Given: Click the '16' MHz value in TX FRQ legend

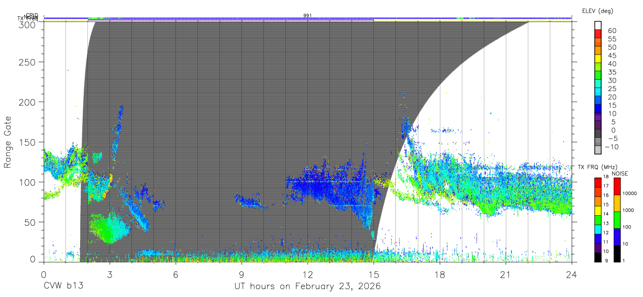Looking at the screenshot, I should [x=605, y=194].
